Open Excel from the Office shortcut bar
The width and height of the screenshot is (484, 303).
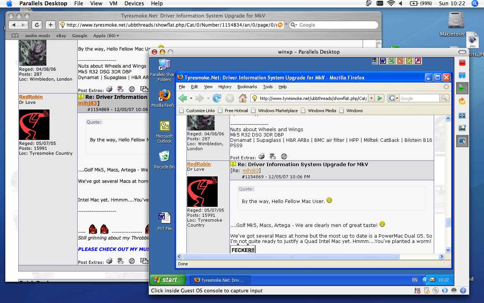(x=391, y=61)
